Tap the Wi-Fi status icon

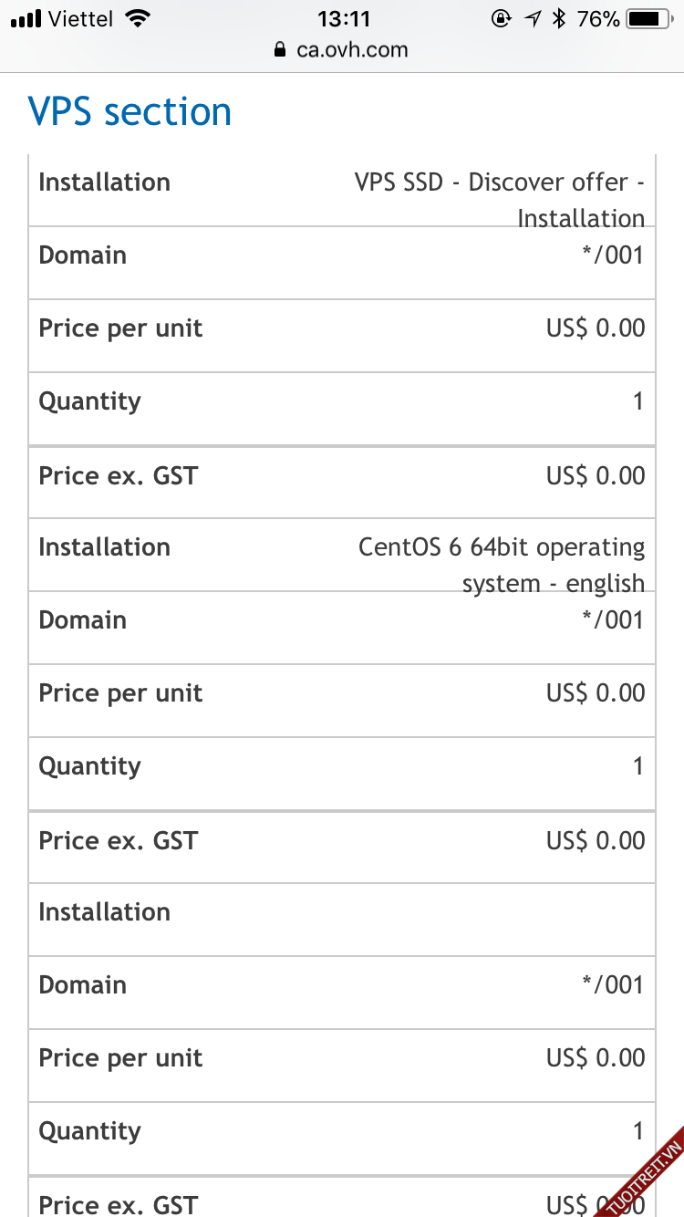(x=138, y=18)
